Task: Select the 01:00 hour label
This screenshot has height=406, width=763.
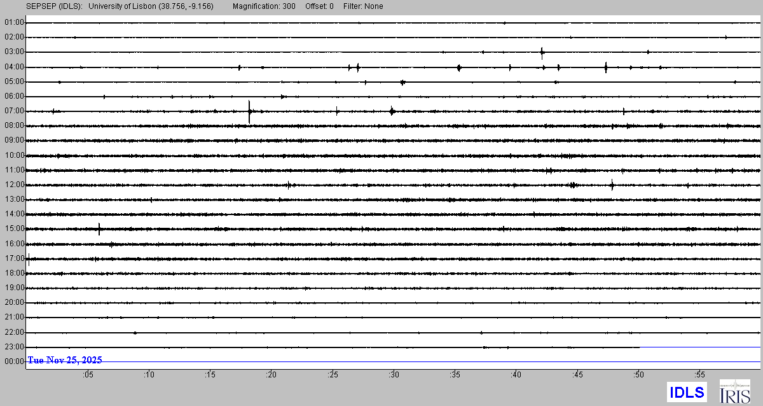Action: tap(14, 22)
